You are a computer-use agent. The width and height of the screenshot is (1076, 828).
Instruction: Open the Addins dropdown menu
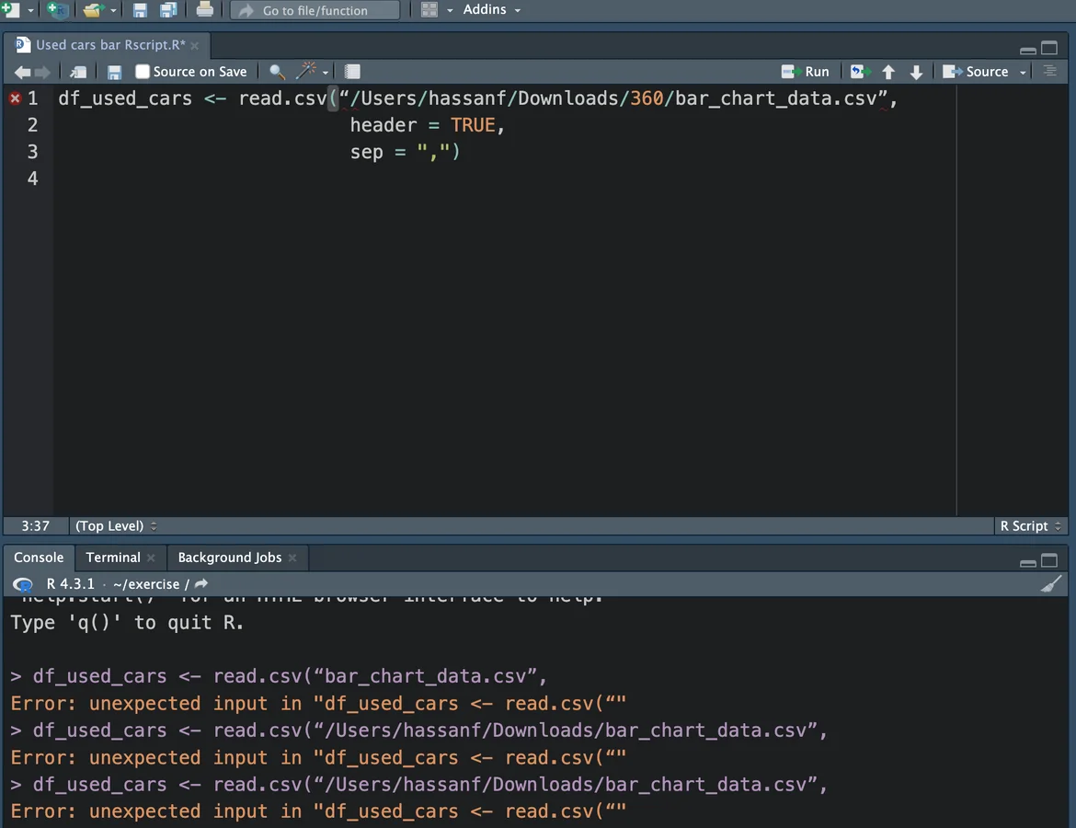click(491, 10)
